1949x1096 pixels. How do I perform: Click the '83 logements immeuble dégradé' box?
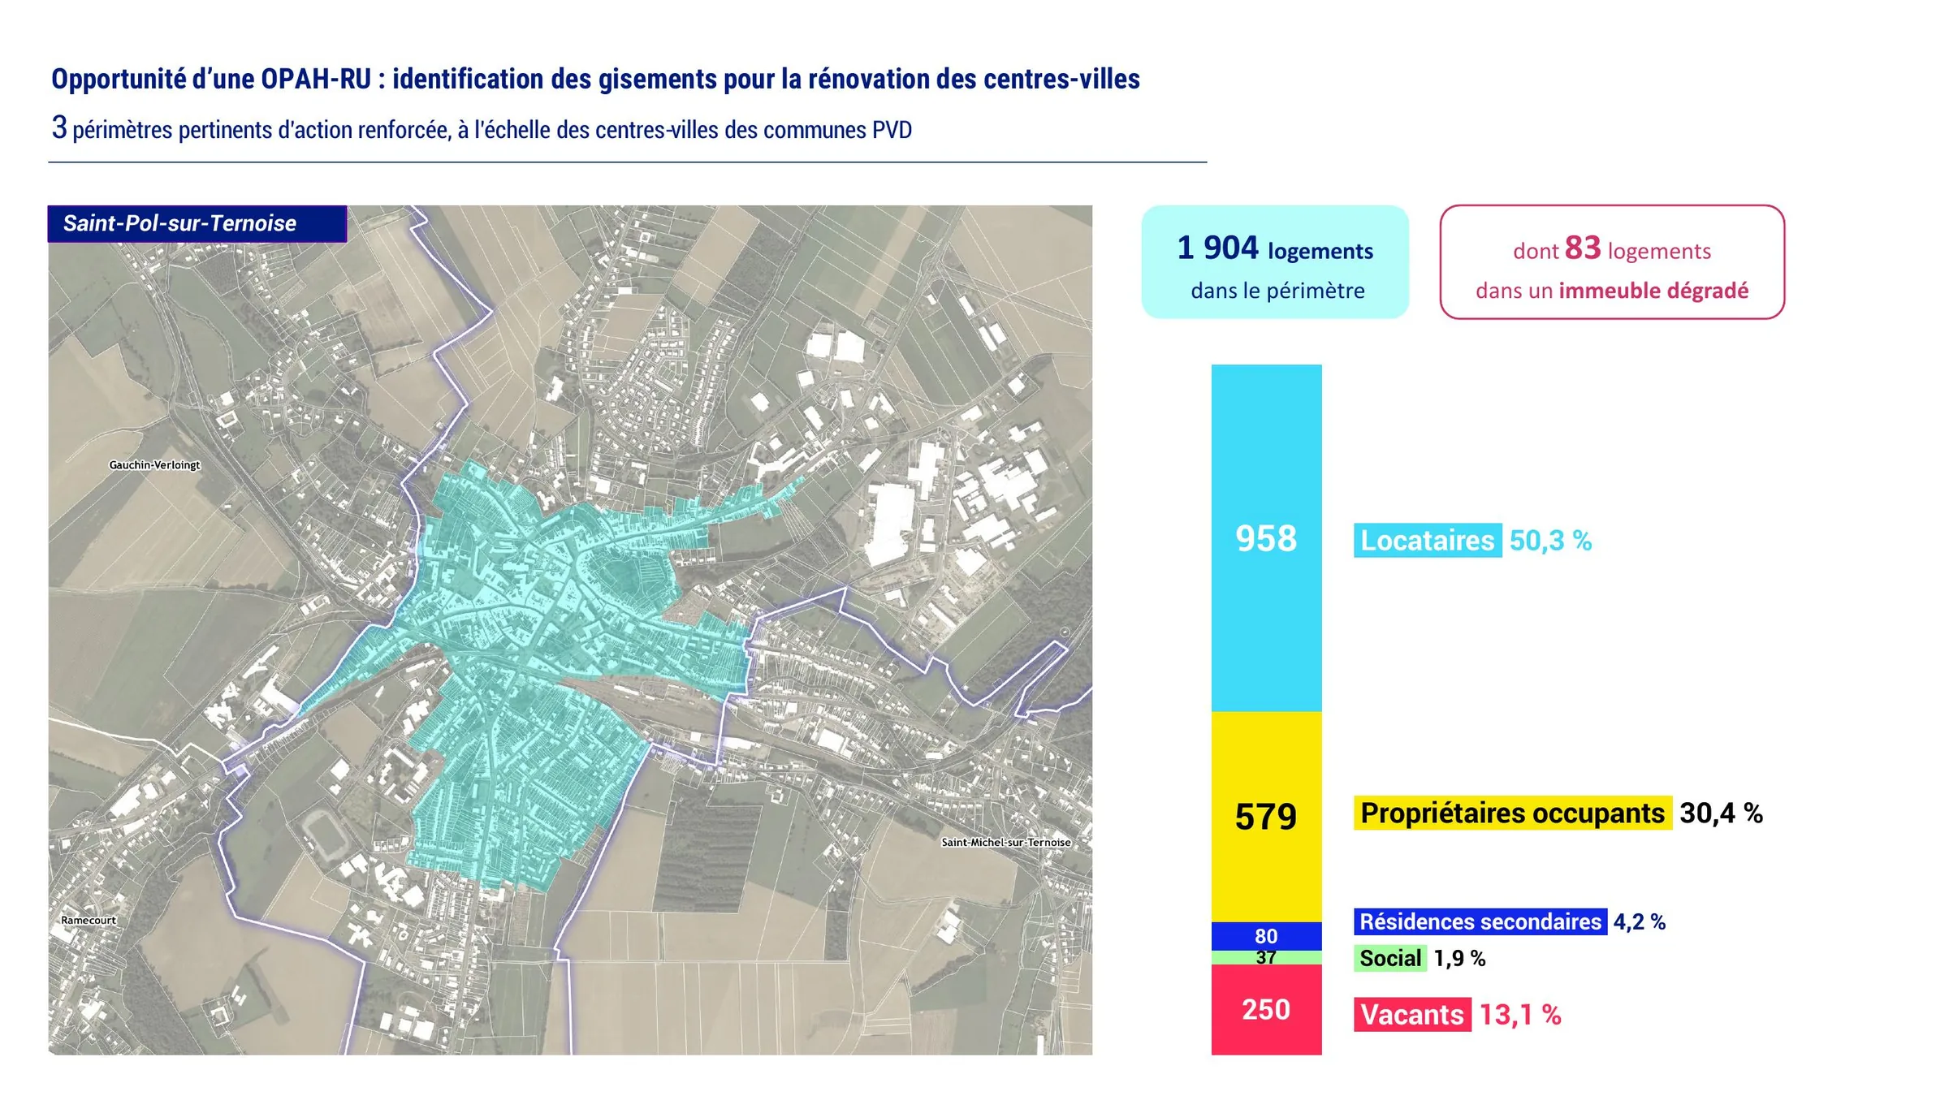click(1612, 261)
